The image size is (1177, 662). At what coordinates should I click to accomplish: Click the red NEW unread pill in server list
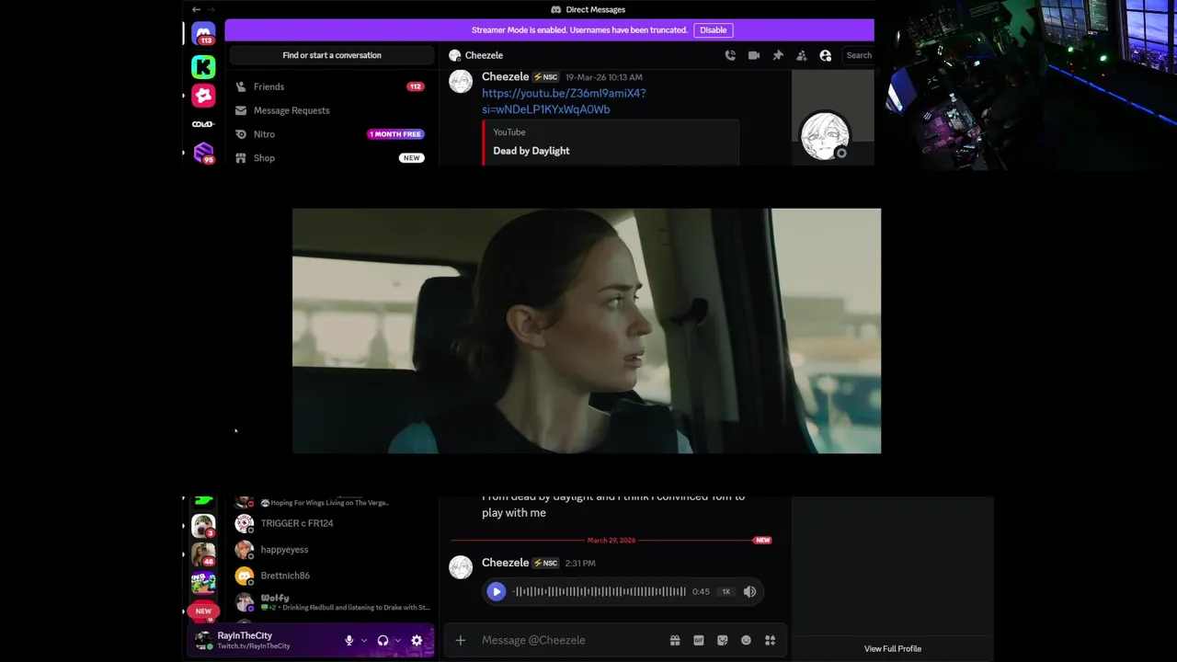click(x=203, y=611)
